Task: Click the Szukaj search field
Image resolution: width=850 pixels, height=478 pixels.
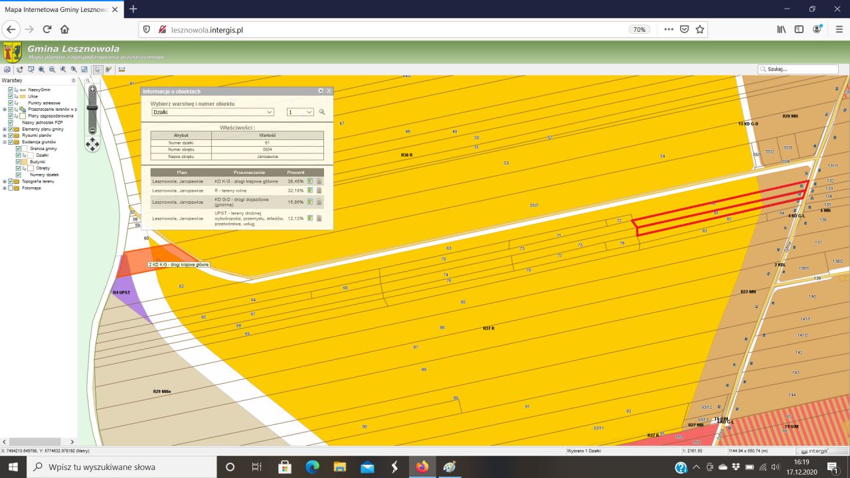Action: pos(802,69)
